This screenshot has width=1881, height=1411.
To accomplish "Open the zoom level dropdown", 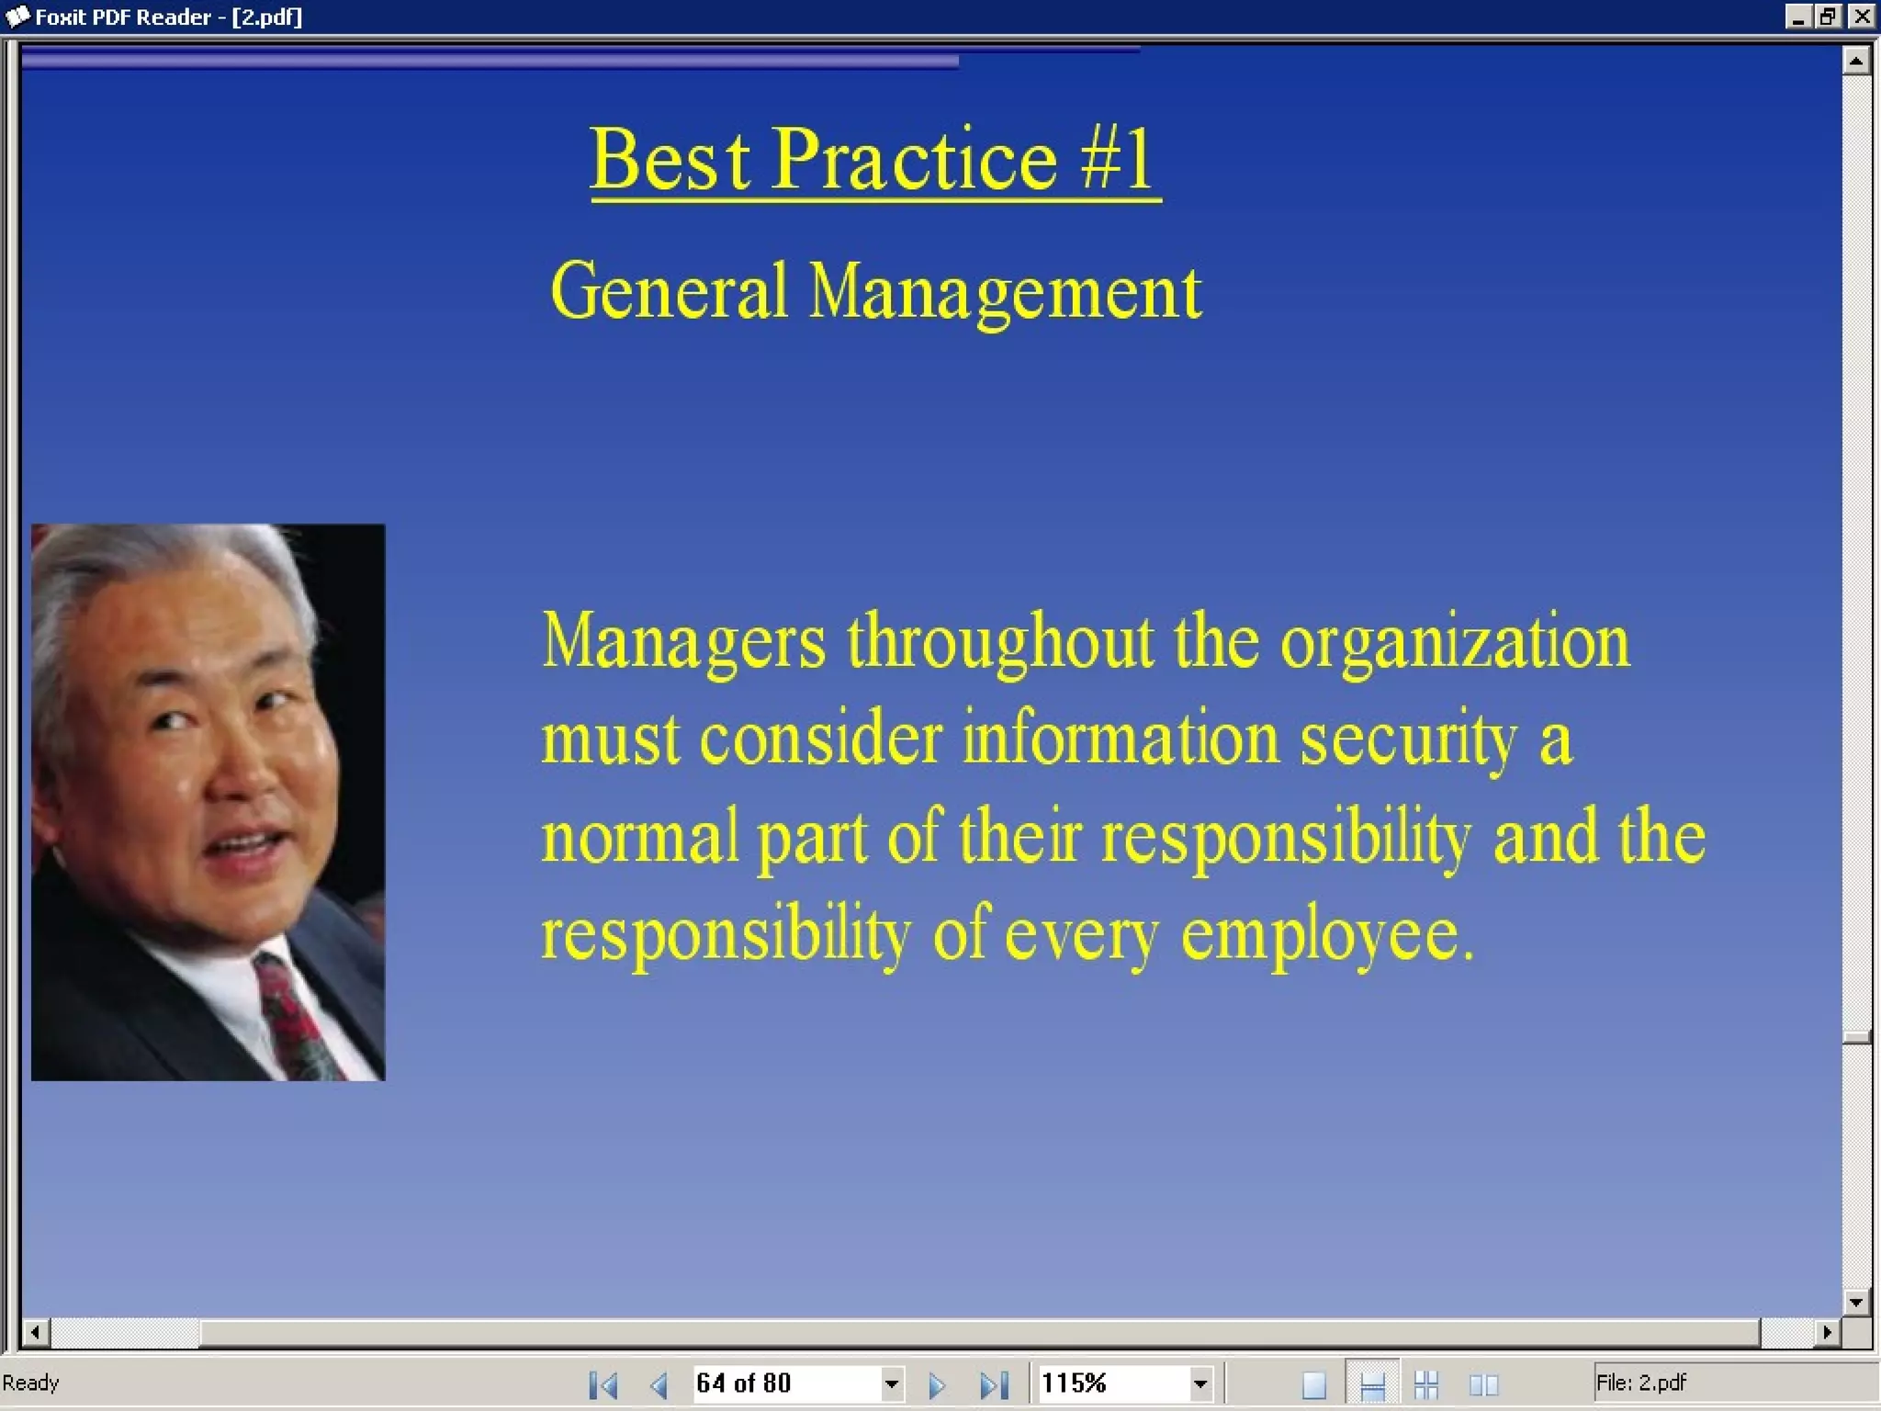I will [1200, 1384].
